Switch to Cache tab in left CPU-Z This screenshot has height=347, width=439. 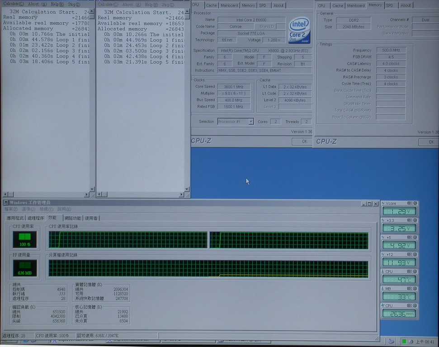[211, 5]
